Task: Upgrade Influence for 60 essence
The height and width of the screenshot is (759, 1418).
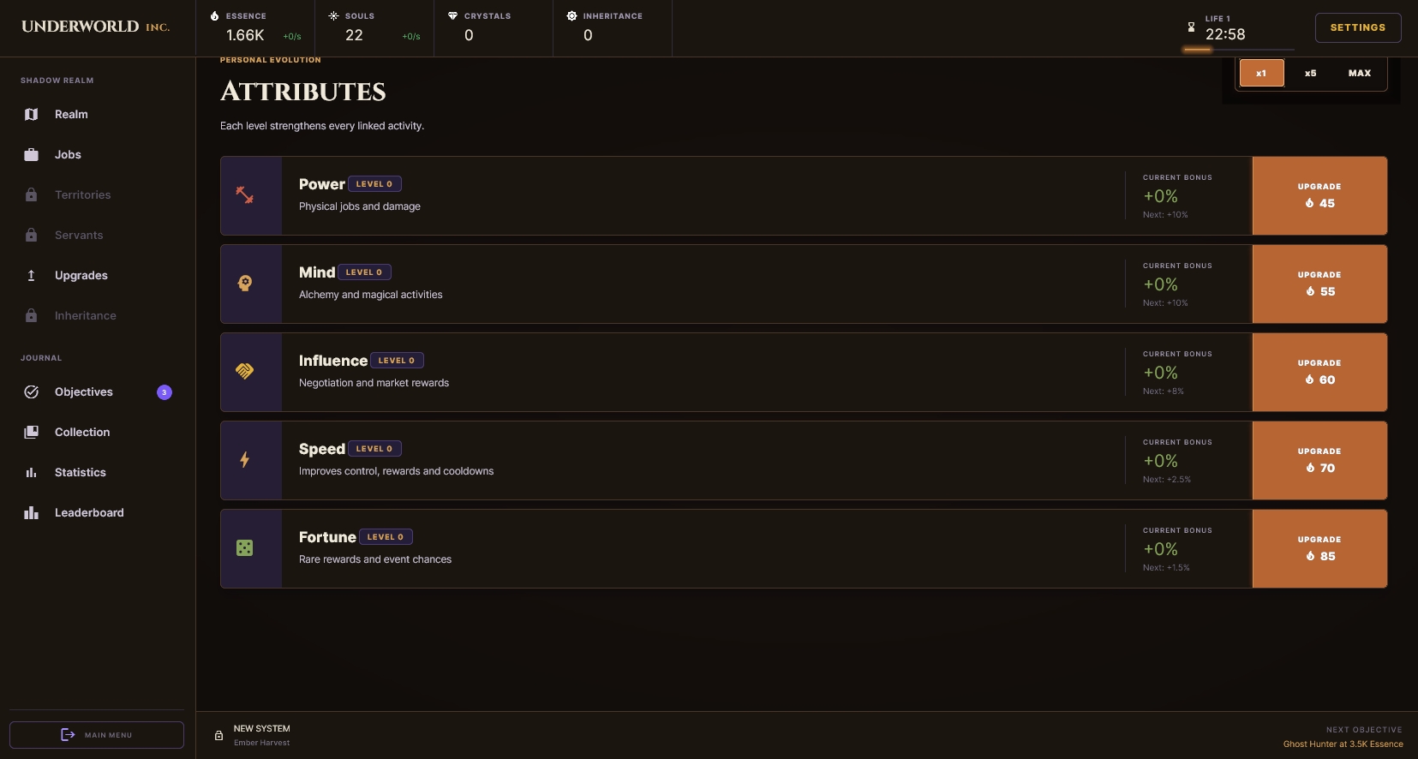Action: [x=1319, y=372]
